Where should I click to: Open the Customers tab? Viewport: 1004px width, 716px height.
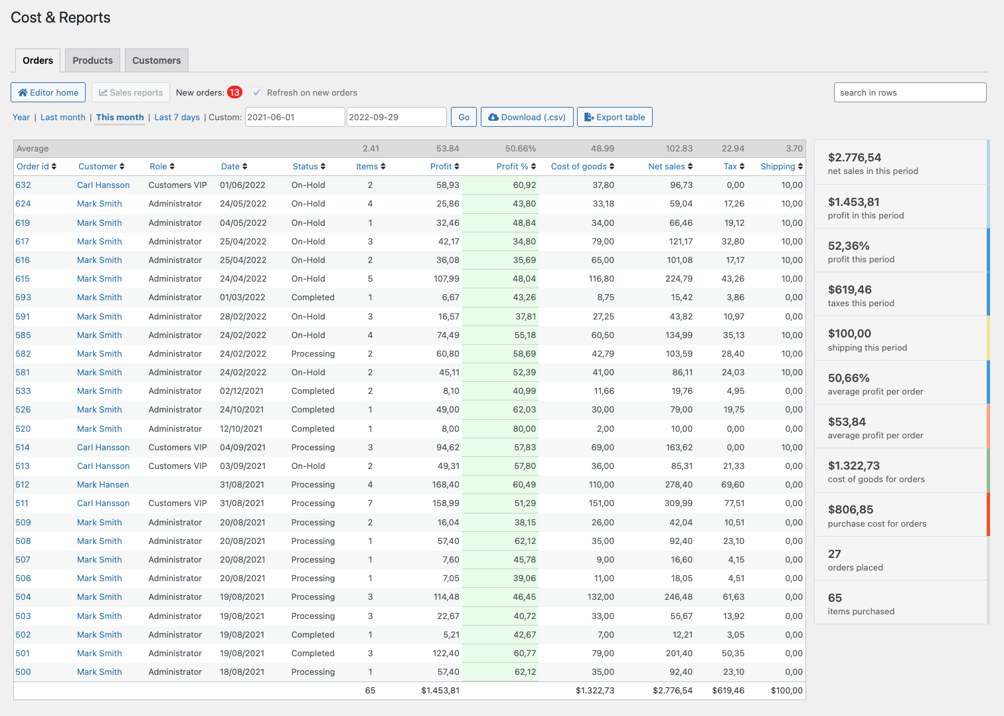point(156,60)
